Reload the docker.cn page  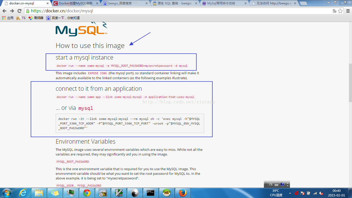point(19,11)
